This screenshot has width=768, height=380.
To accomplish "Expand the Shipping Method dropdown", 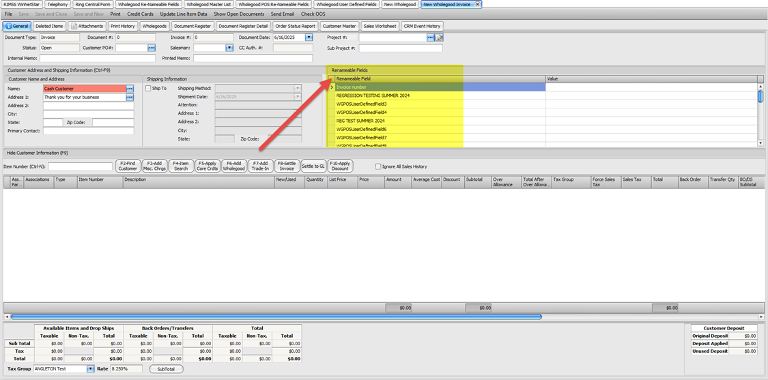I will 298,89.
